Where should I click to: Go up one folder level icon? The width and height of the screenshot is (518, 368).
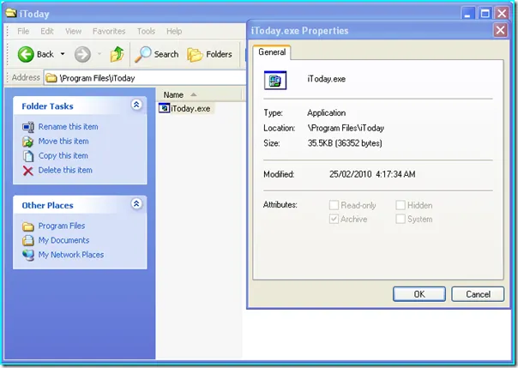click(x=117, y=54)
